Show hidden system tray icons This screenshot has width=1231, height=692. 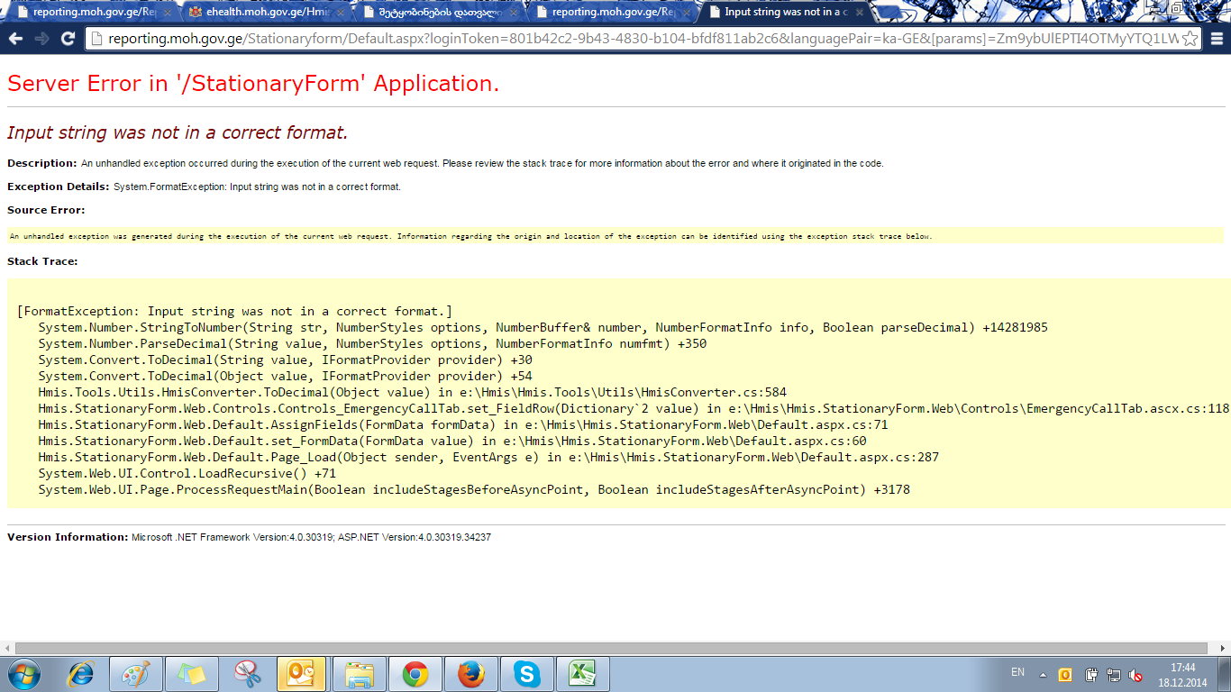[x=1043, y=675]
